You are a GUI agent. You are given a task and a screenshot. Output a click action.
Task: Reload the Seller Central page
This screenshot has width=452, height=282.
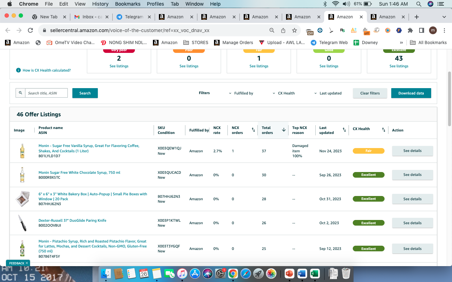[x=30, y=30]
